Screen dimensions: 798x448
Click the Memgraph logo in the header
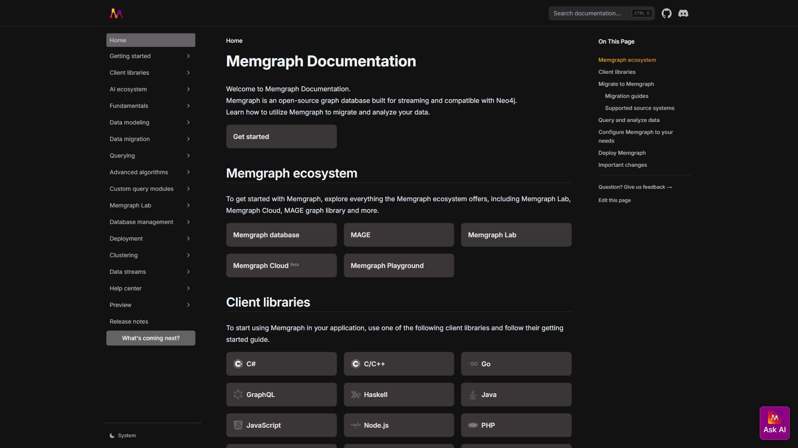click(116, 13)
